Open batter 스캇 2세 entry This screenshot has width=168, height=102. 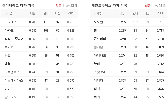(100, 72)
